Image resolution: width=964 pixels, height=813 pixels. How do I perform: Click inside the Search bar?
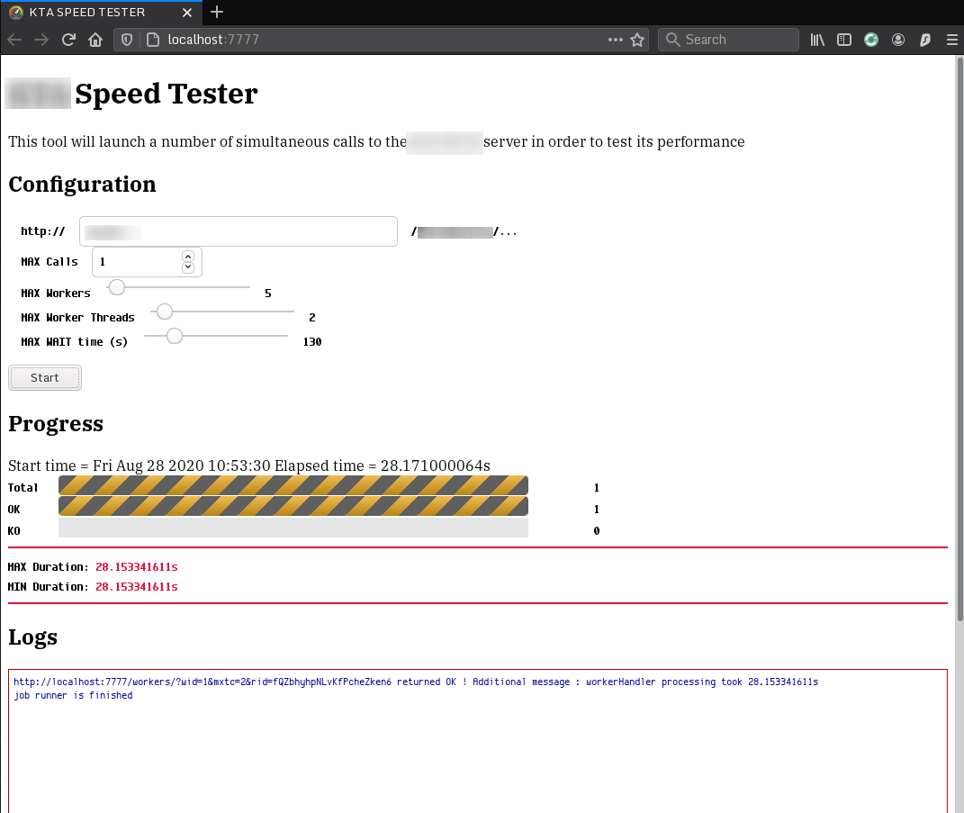(x=729, y=40)
